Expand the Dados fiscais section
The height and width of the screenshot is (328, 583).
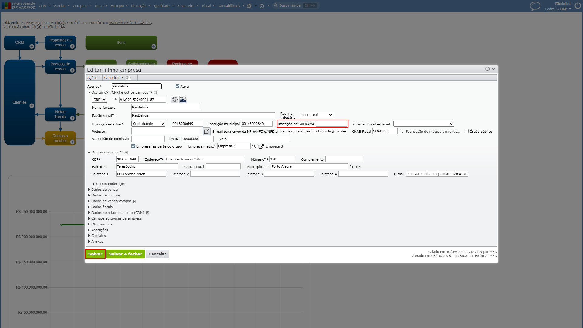click(102, 207)
